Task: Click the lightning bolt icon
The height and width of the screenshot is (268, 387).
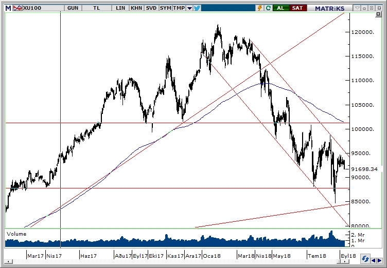Action: coord(260,8)
